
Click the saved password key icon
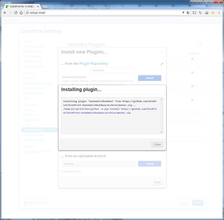183,13
